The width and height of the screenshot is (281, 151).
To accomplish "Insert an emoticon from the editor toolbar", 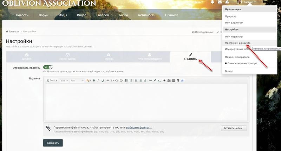I will (121, 80).
